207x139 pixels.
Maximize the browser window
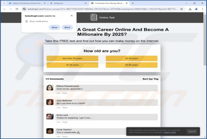(x=194, y=3)
